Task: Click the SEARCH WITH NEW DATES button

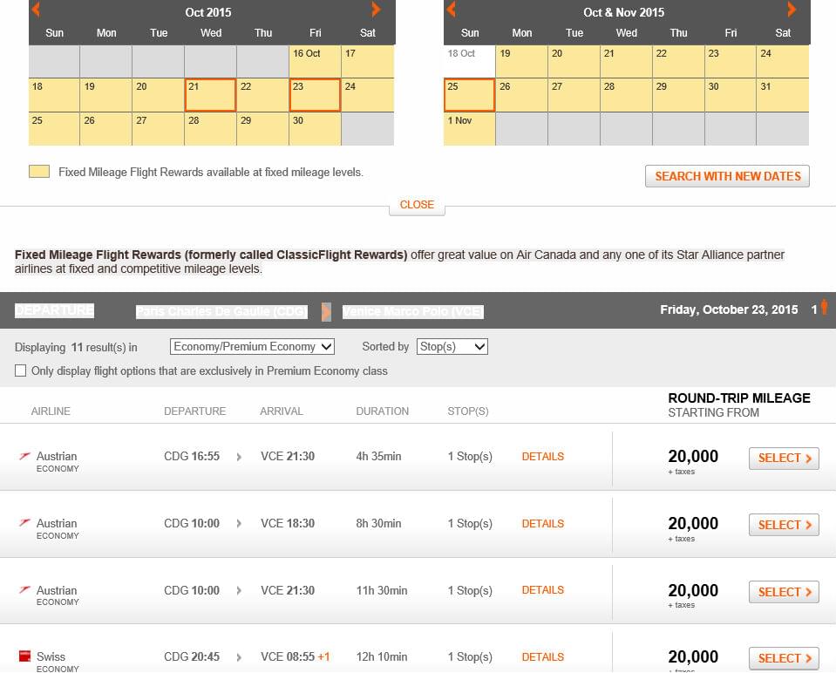Action: (727, 176)
